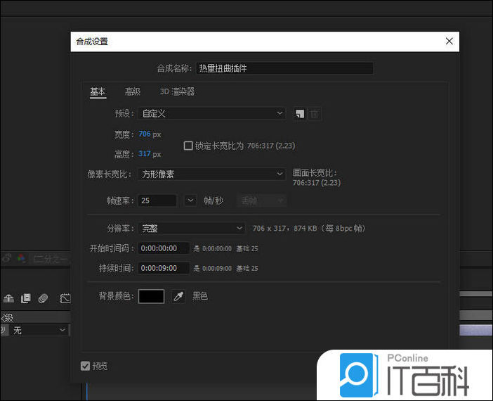Click the color channels icon behind dialog
The width and height of the screenshot is (493, 401).
[x=21, y=259]
